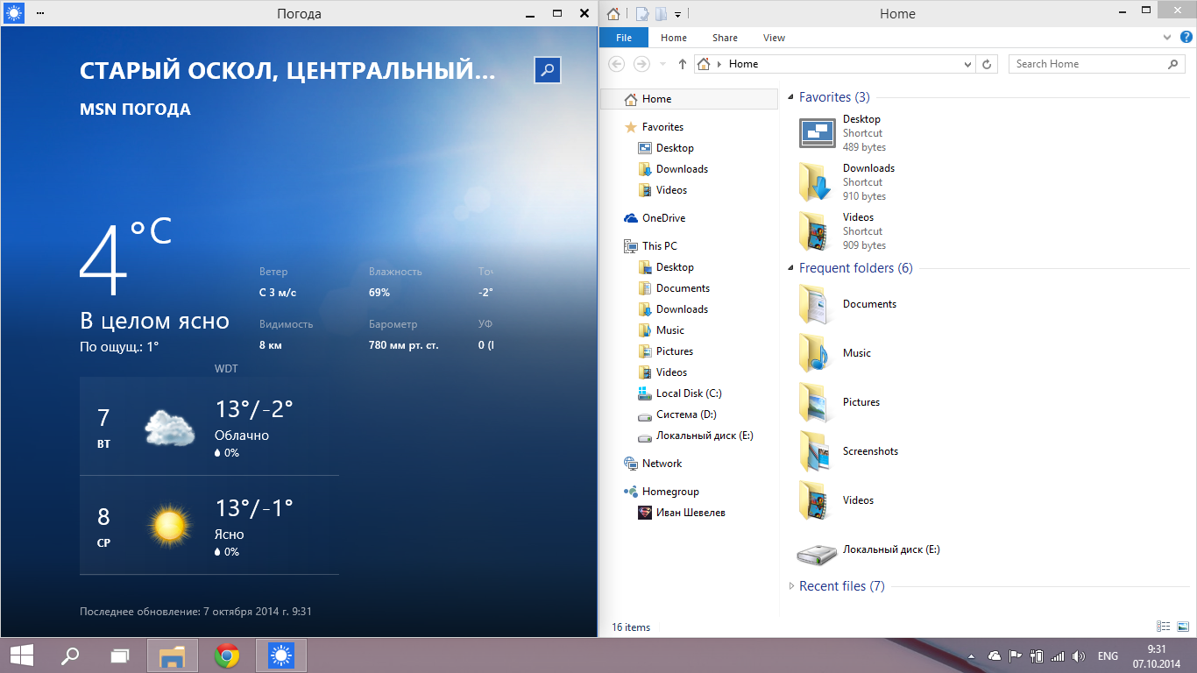Screen dimensions: 1197x673
Task: Open Windows Start button
Action: (x=21, y=655)
